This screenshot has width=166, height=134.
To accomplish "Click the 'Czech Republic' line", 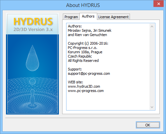I will click(x=80, y=56).
